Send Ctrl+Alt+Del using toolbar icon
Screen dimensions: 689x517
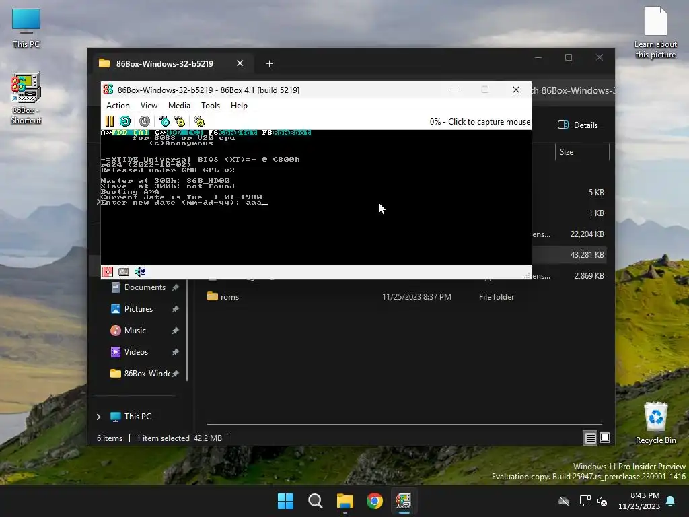(164, 121)
